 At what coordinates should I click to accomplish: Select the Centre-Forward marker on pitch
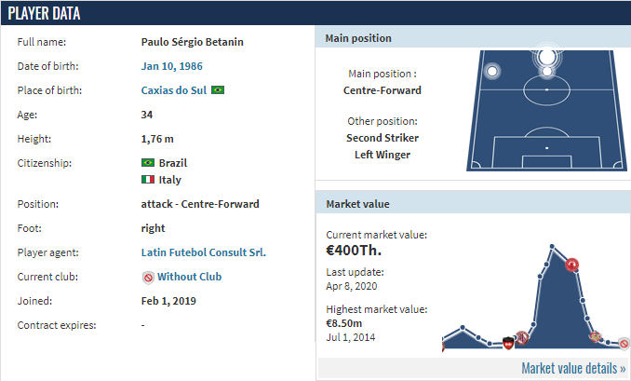click(547, 57)
